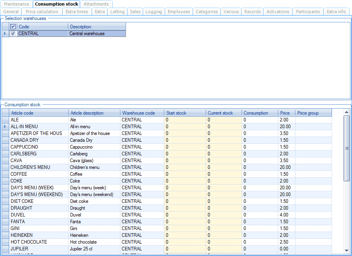Select the Start stock cell for DUVEL

(x=185, y=215)
